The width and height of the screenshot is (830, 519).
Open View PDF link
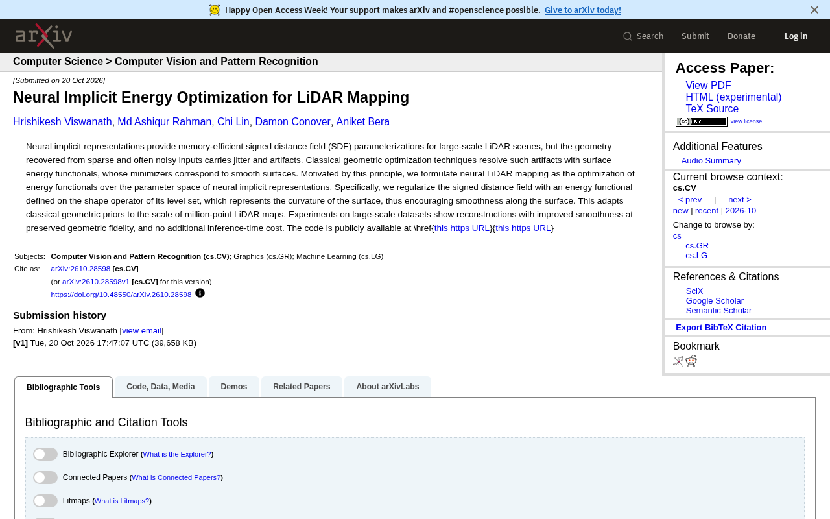coord(708,86)
